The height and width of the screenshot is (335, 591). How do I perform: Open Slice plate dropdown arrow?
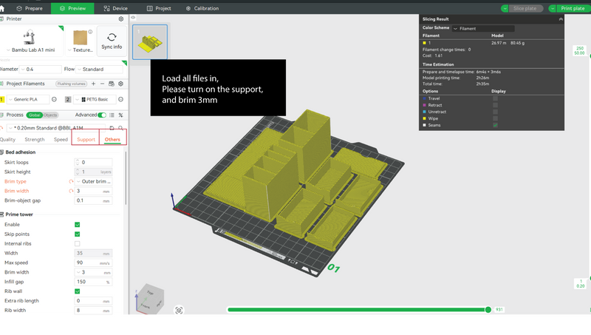505,8
